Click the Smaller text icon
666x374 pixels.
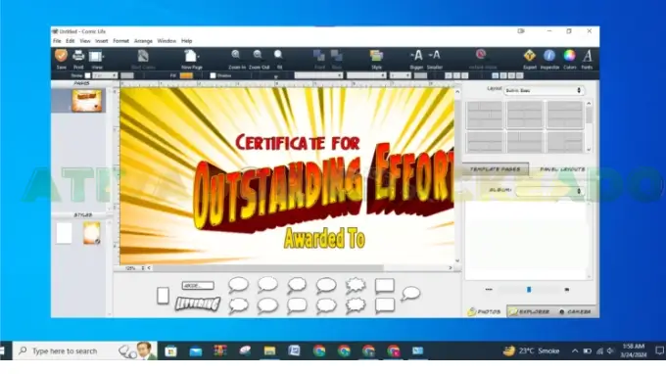coord(434,55)
